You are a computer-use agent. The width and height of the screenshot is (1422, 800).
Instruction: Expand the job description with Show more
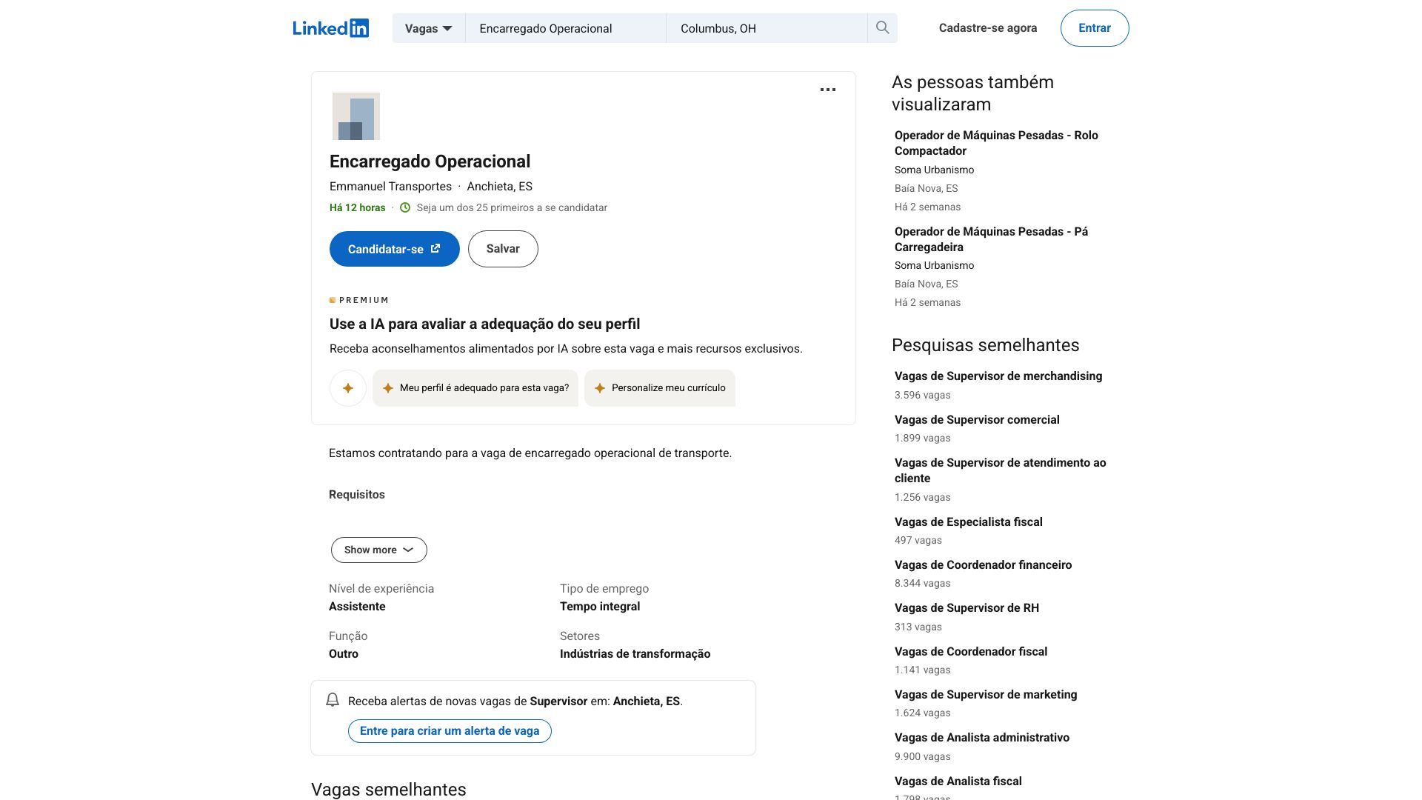coord(379,550)
